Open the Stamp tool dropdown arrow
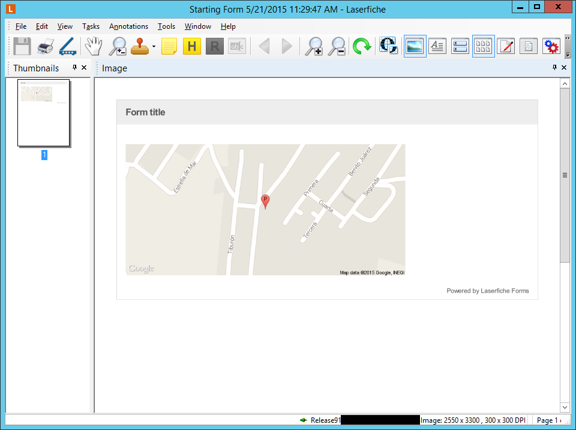576x430 pixels. pyautogui.click(x=154, y=47)
